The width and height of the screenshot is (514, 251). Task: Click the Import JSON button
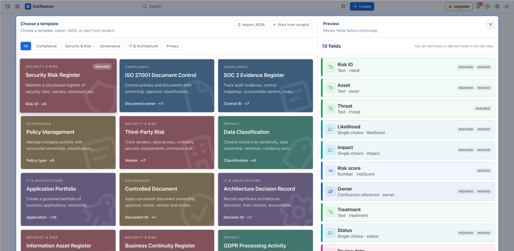(x=251, y=25)
